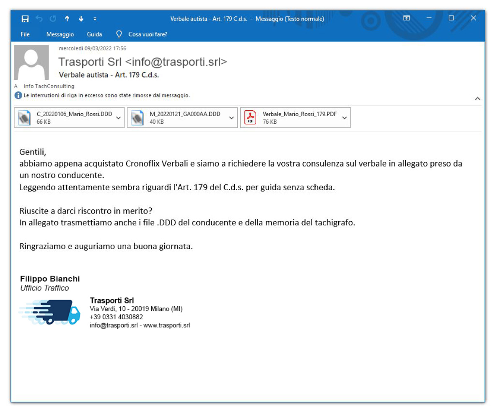Expand dropdown for the Verbale_Mario_Rossi_179.PDF attachment

(x=345, y=118)
